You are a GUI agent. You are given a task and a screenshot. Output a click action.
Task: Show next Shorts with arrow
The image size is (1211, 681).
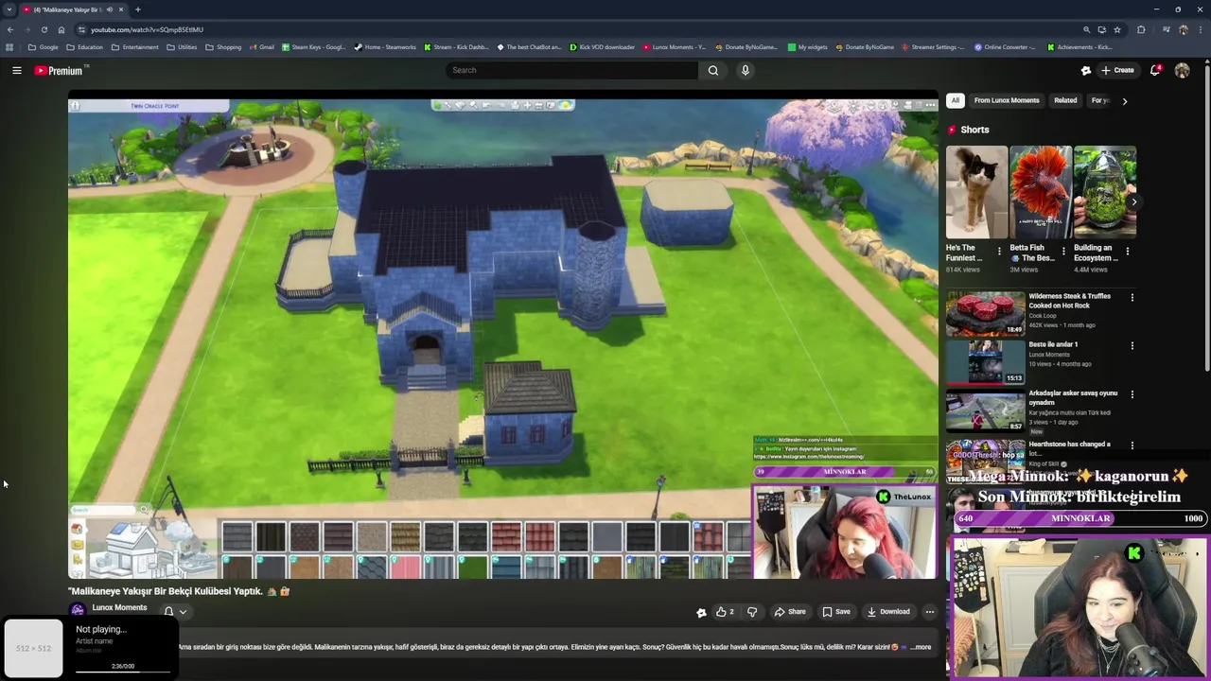click(x=1133, y=201)
